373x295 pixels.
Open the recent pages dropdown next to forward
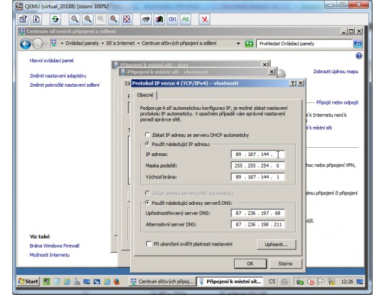[x=46, y=44]
